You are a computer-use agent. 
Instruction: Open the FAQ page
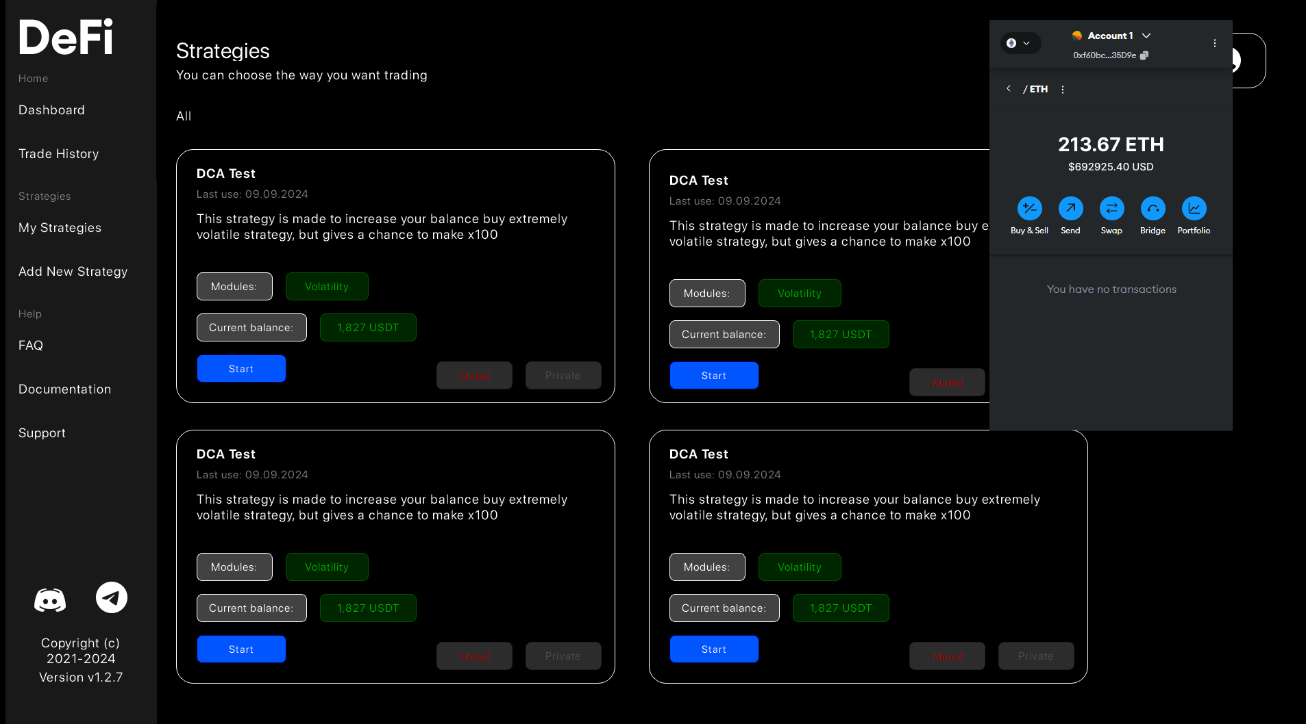tap(31, 346)
